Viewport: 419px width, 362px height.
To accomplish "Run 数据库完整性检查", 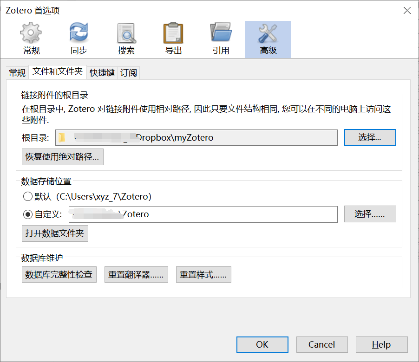I will coord(59,274).
